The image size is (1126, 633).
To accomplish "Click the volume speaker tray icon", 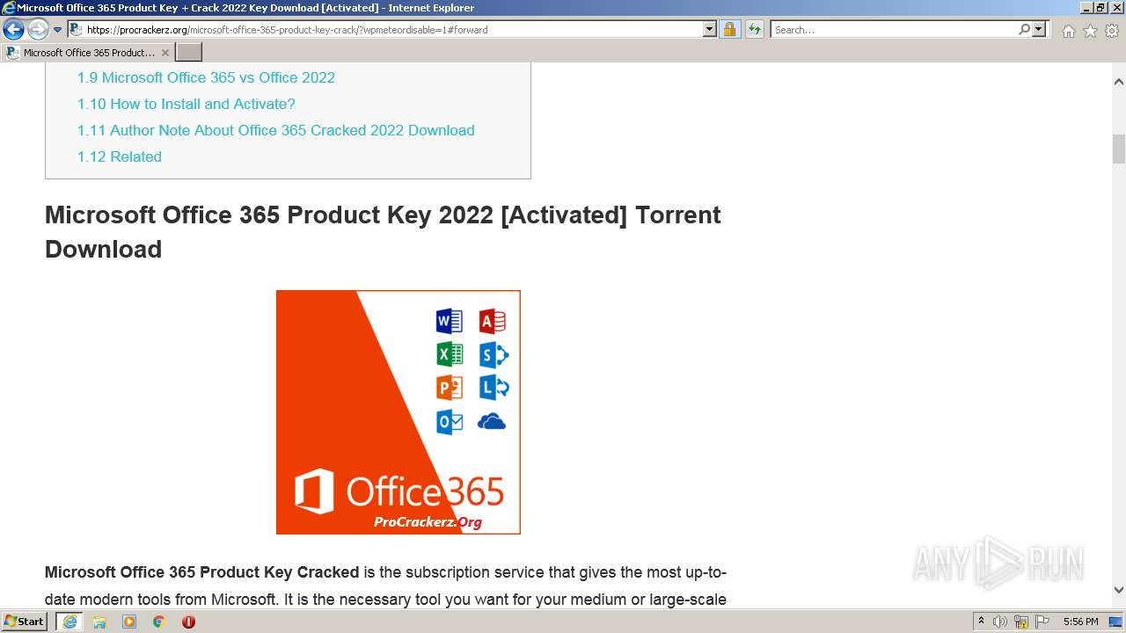I will click(x=1000, y=622).
